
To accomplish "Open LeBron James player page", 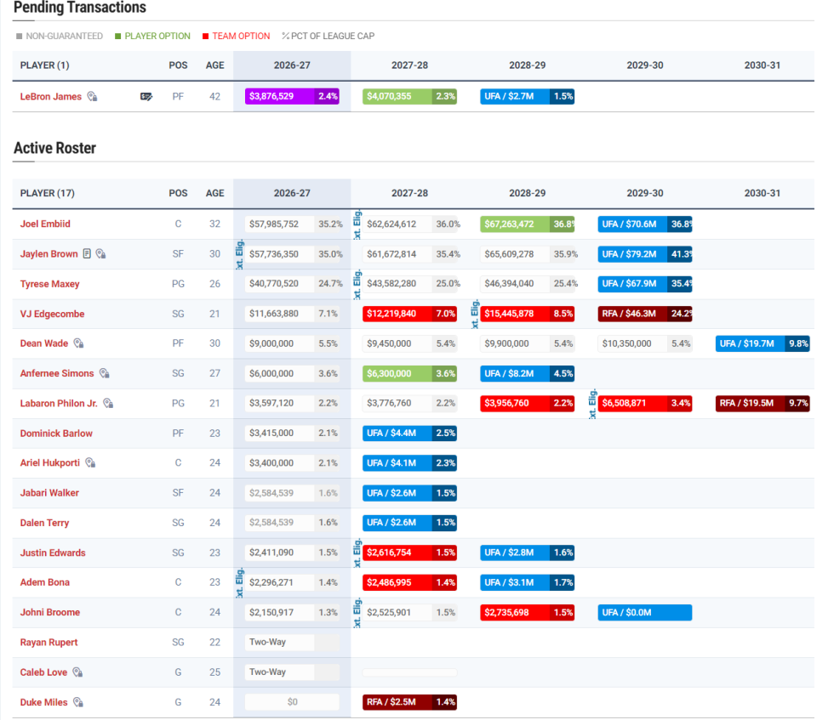I will click(50, 96).
